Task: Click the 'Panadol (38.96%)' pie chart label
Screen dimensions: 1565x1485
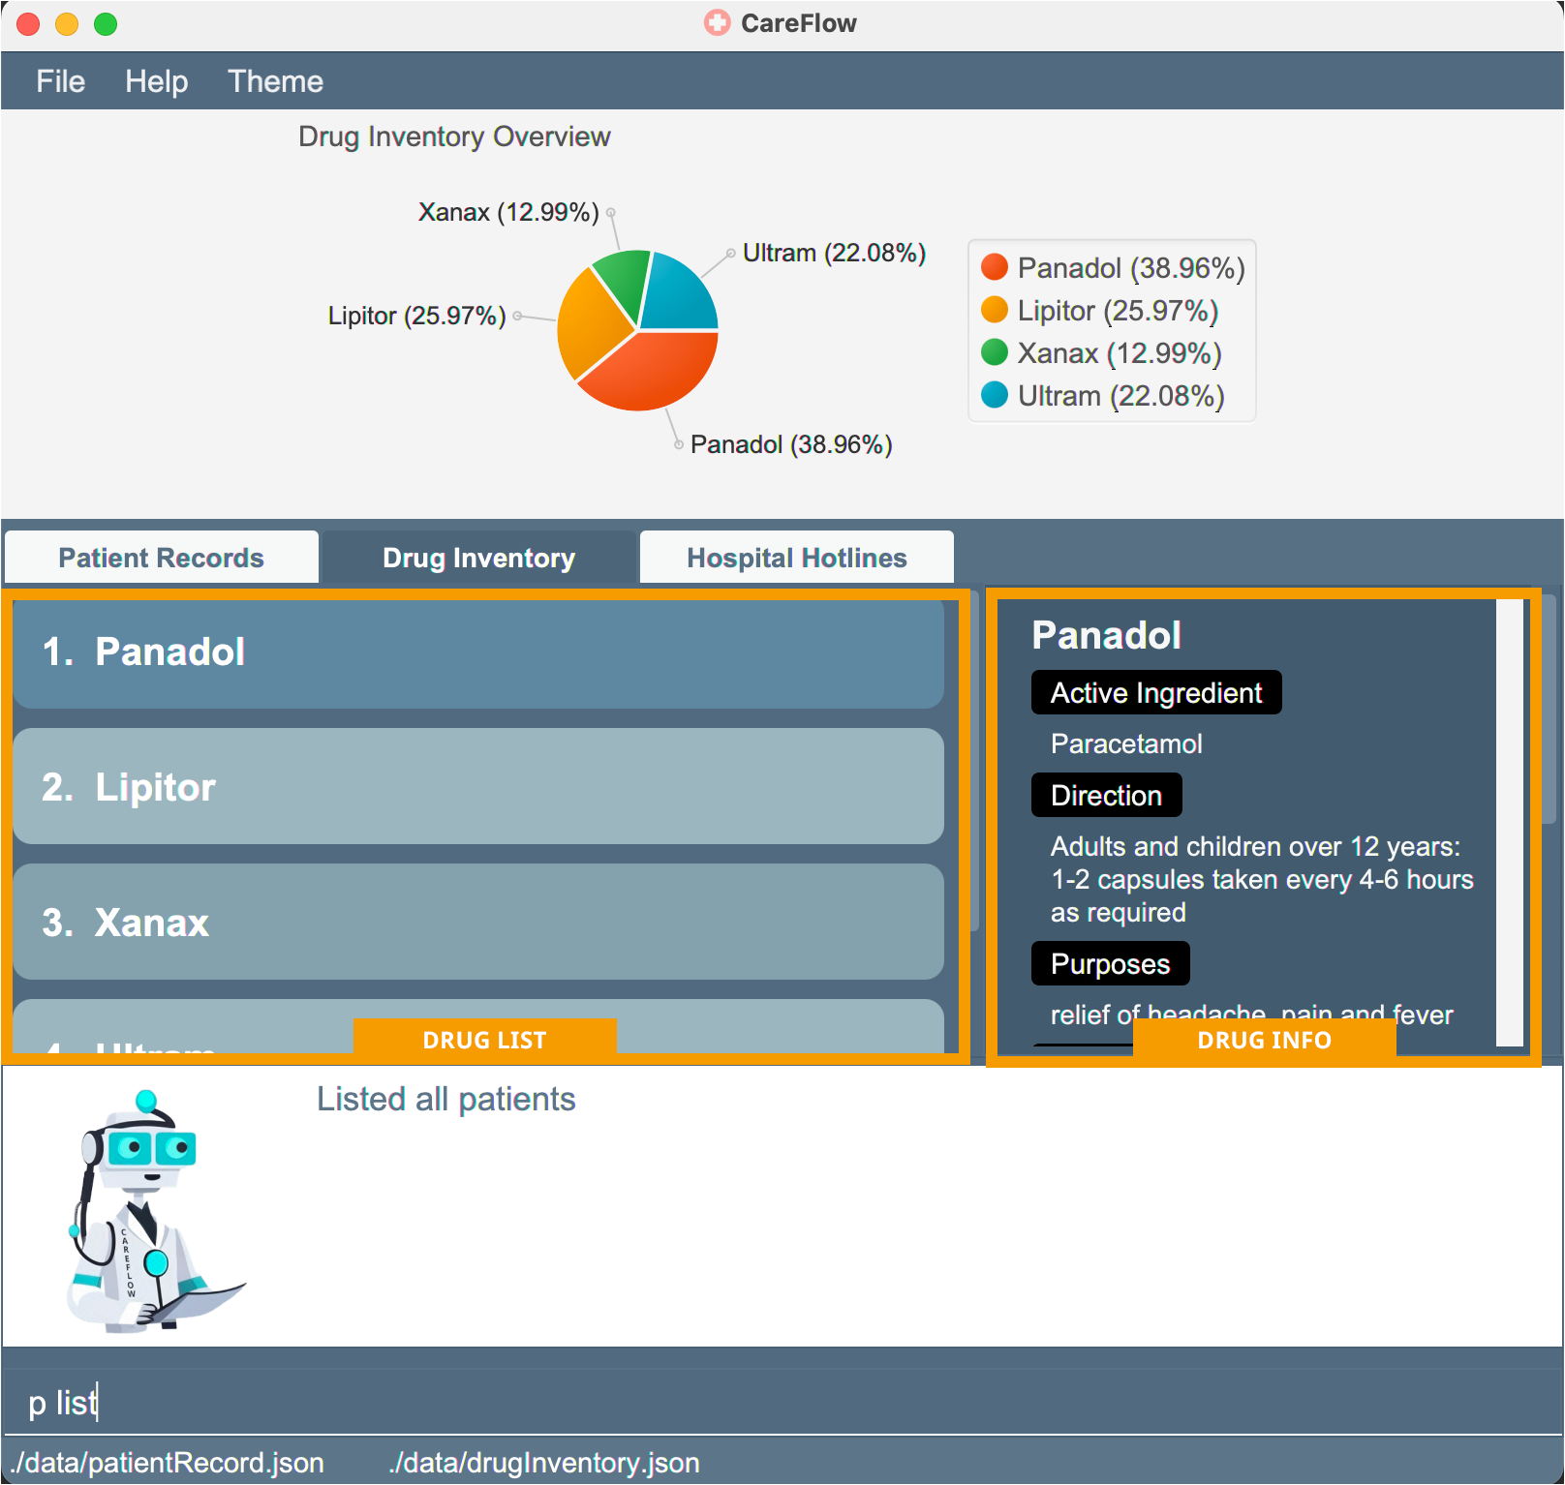Action: point(791,444)
